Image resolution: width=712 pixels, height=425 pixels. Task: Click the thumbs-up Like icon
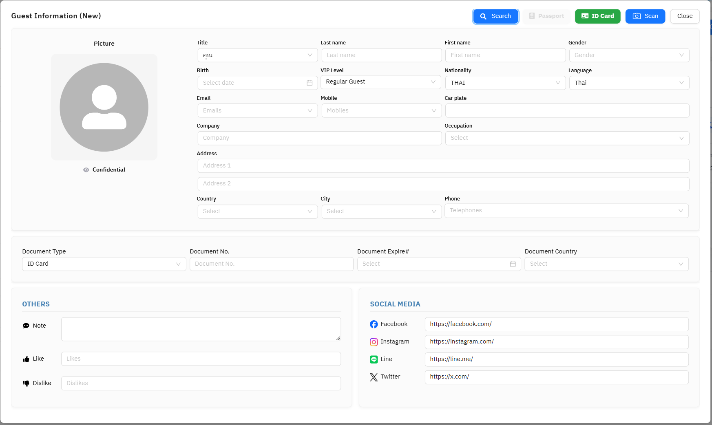point(26,359)
